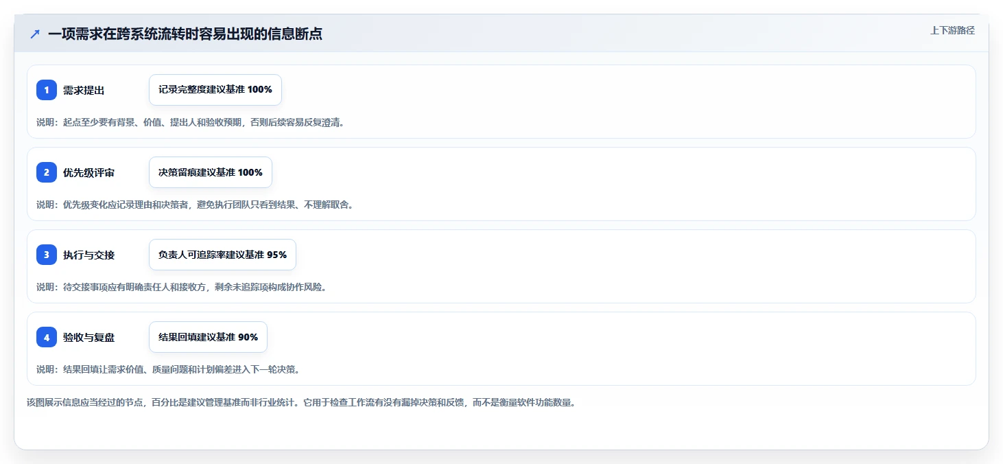Click the 负责人可追踪率建议基准 95% pill

pos(222,255)
